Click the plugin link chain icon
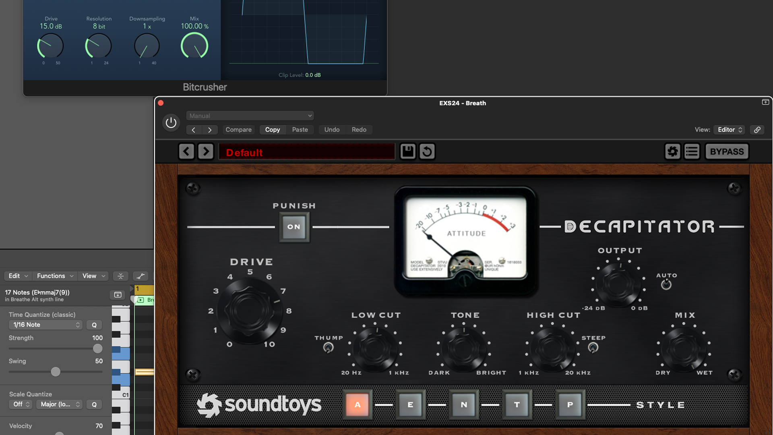The image size is (773, 435). point(757,130)
